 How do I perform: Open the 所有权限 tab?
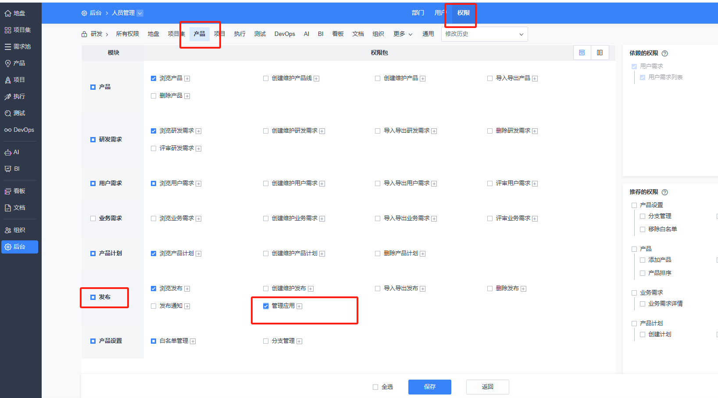(128, 34)
